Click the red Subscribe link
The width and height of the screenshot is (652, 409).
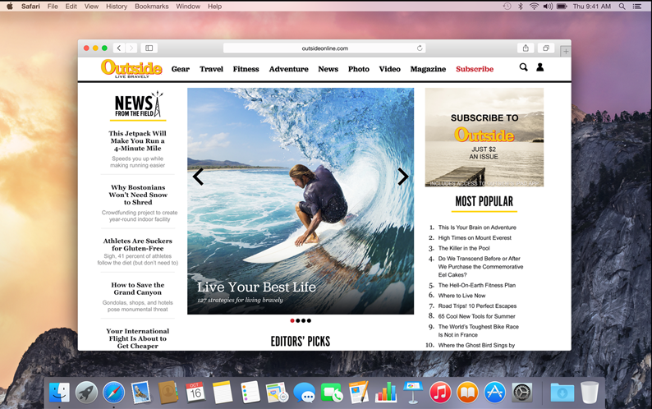[475, 69]
